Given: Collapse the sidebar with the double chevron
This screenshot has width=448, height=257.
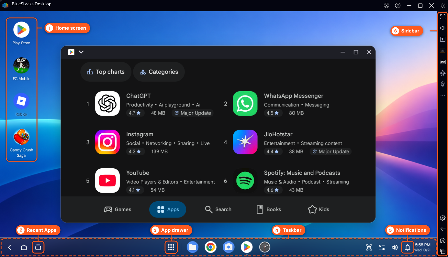Looking at the screenshot, I should point(443,6).
